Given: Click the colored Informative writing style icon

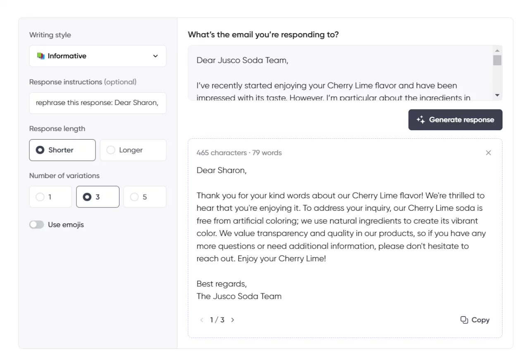Looking at the screenshot, I should (x=40, y=56).
